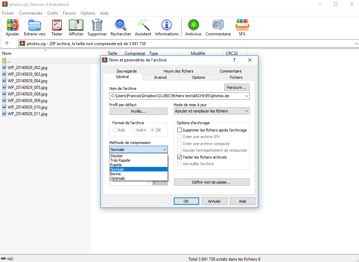
Task: Open archive Informations icon
Action: [x=166, y=27]
